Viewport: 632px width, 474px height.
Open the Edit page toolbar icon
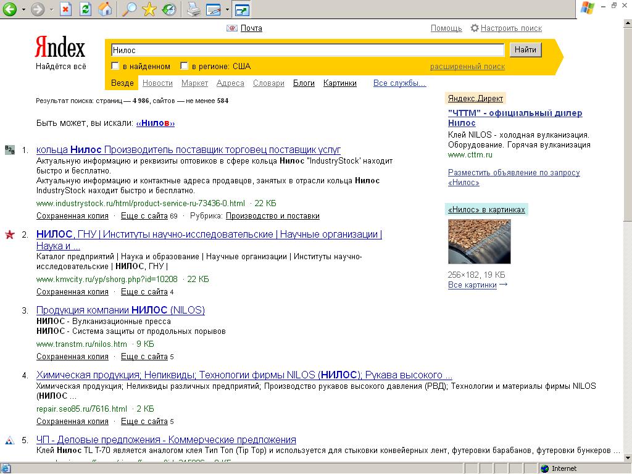(213, 9)
